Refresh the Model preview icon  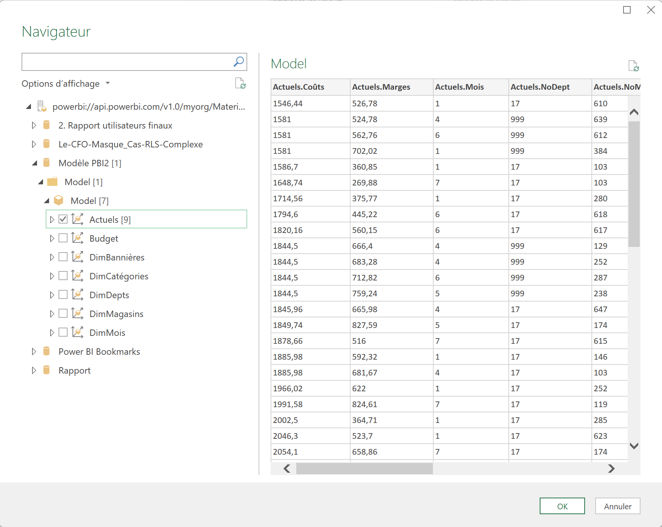click(x=634, y=66)
